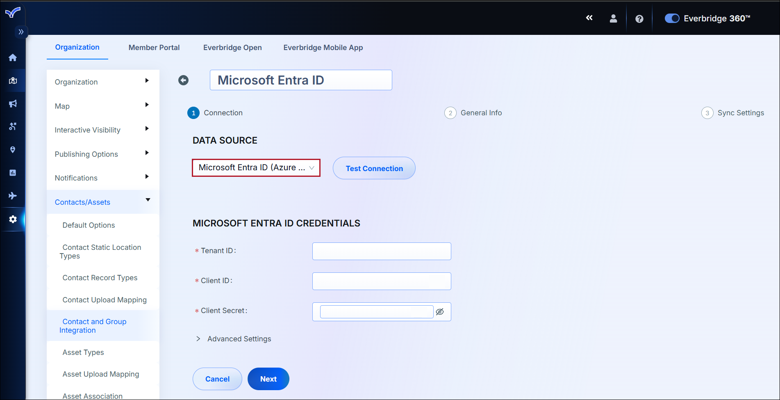Image resolution: width=780 pixels, height=400 pixels.
Task: Toggle the Everbridge 360 switch
Action: pos(672,18)
